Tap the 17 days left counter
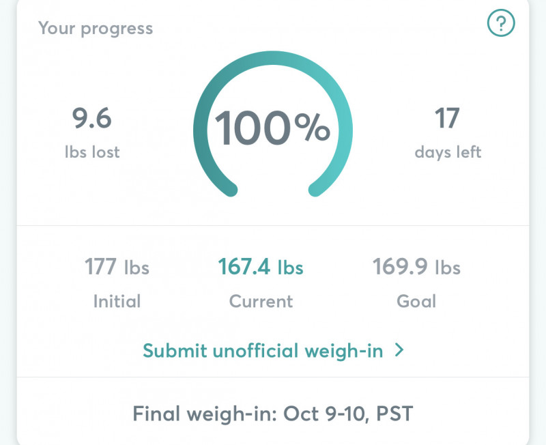 pos(448,119)
